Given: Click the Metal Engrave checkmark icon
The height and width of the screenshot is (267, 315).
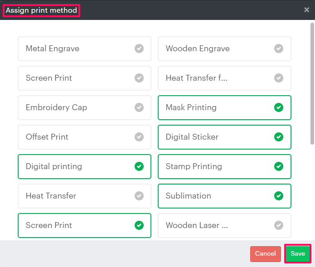Looking at the screenshot, I should pos(139,49).
